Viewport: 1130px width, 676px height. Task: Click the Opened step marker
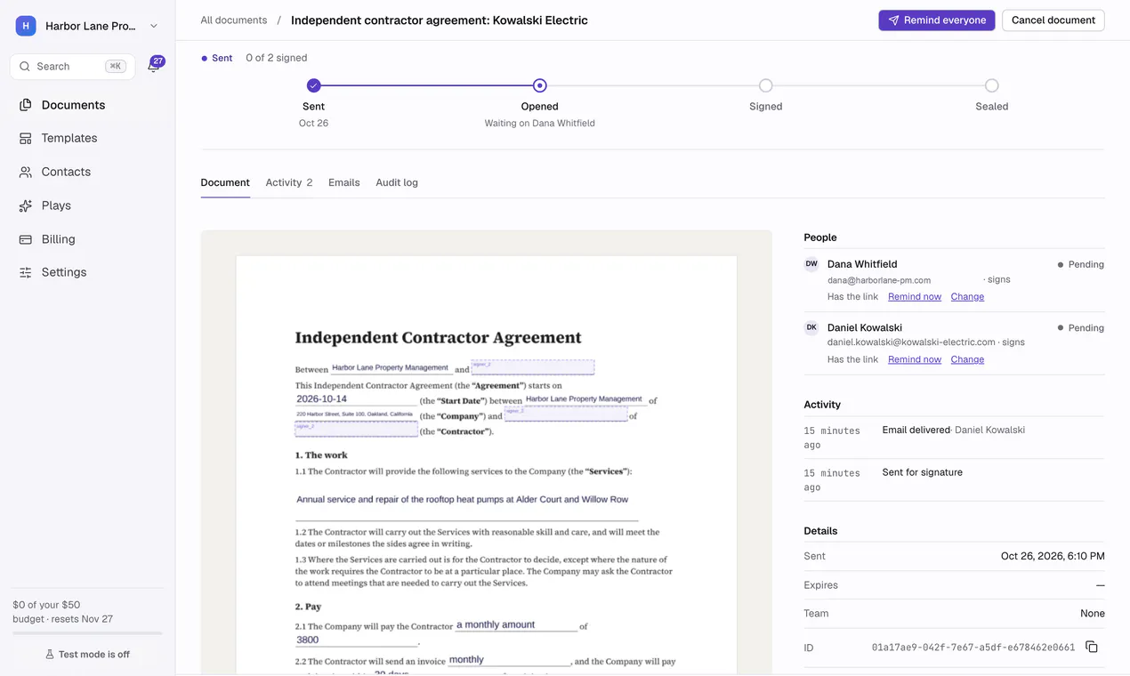click(x=539, y=85)
